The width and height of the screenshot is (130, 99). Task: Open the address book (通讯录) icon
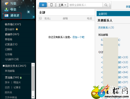coord(6,16)
